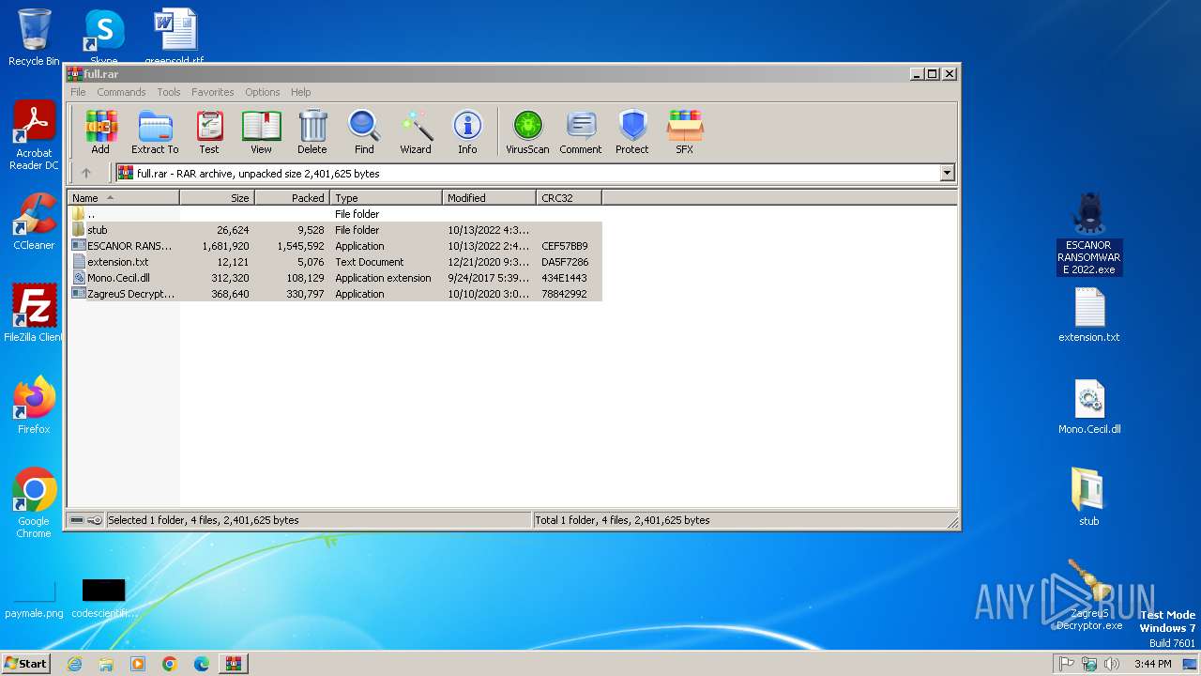Select the stub folder on desktop
Image resolution: width=1201 pixels, height=676 pixels.
tap(1088, 498)
